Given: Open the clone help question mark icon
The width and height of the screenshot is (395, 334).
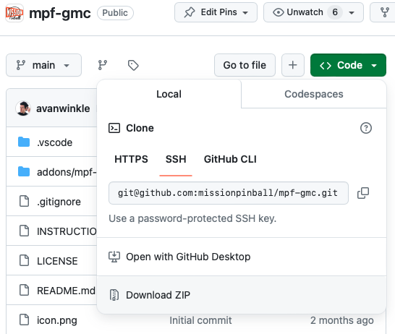Looking at the screenshot, I should [x=366, y=128].
